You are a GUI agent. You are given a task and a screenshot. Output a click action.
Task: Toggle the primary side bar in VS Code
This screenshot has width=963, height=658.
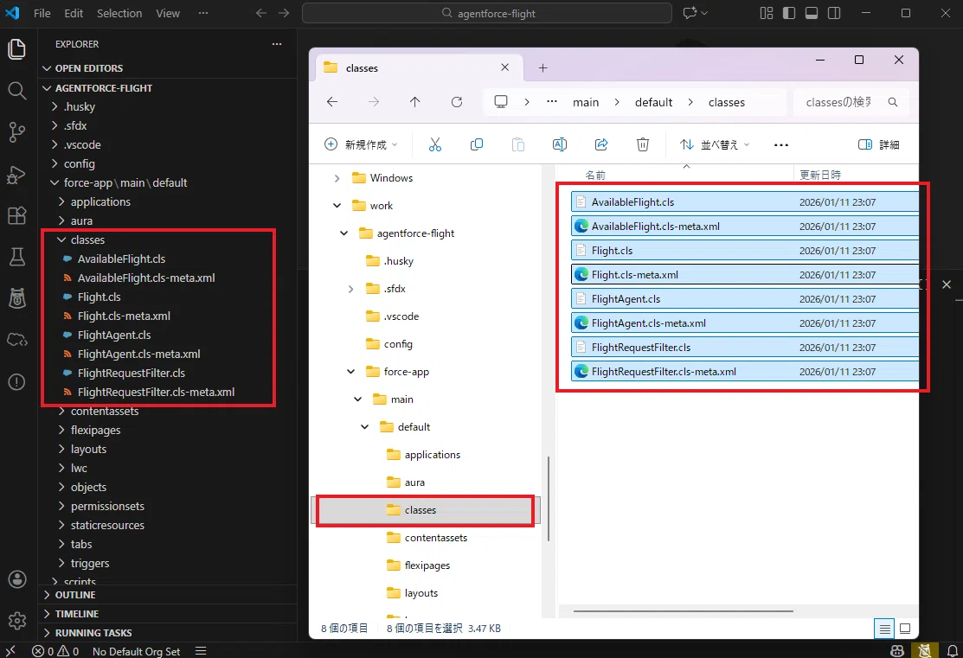coord(789,13)
